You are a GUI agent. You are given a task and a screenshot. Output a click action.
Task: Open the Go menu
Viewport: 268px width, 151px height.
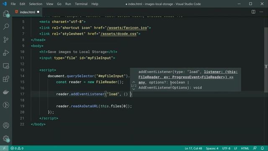(59, 4)
